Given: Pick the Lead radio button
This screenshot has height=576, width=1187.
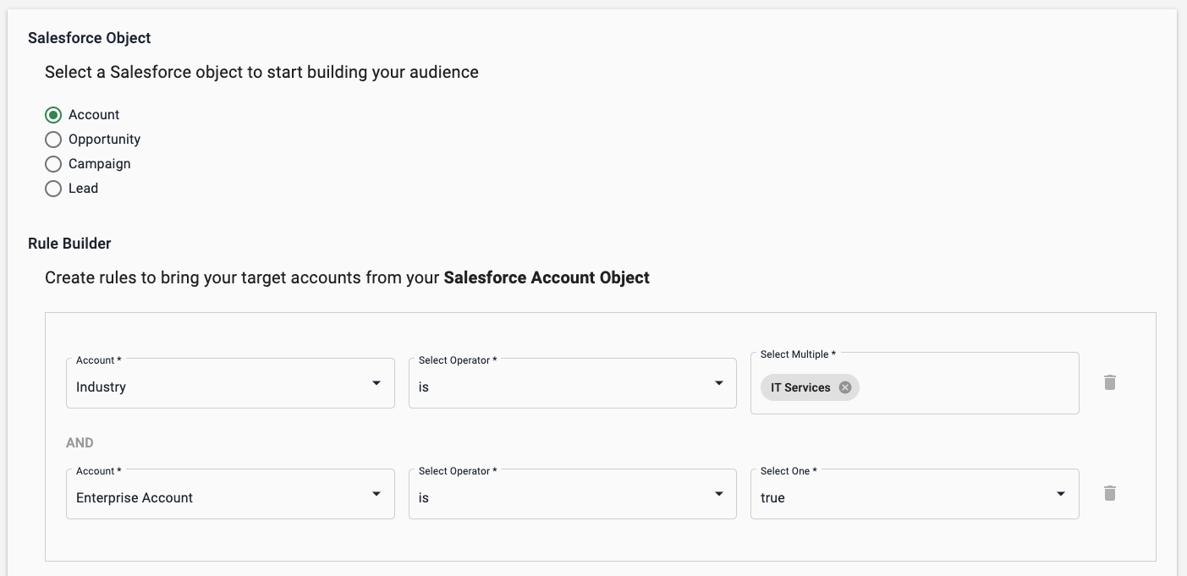Looking at the screenshot, I should point(53,189).
